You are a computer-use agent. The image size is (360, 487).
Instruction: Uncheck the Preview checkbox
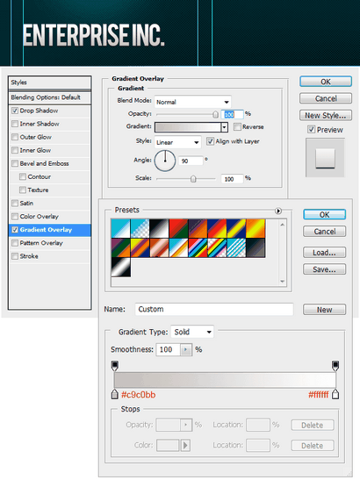[x=311, y=129]
